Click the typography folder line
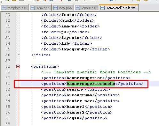 click(76, 49)
